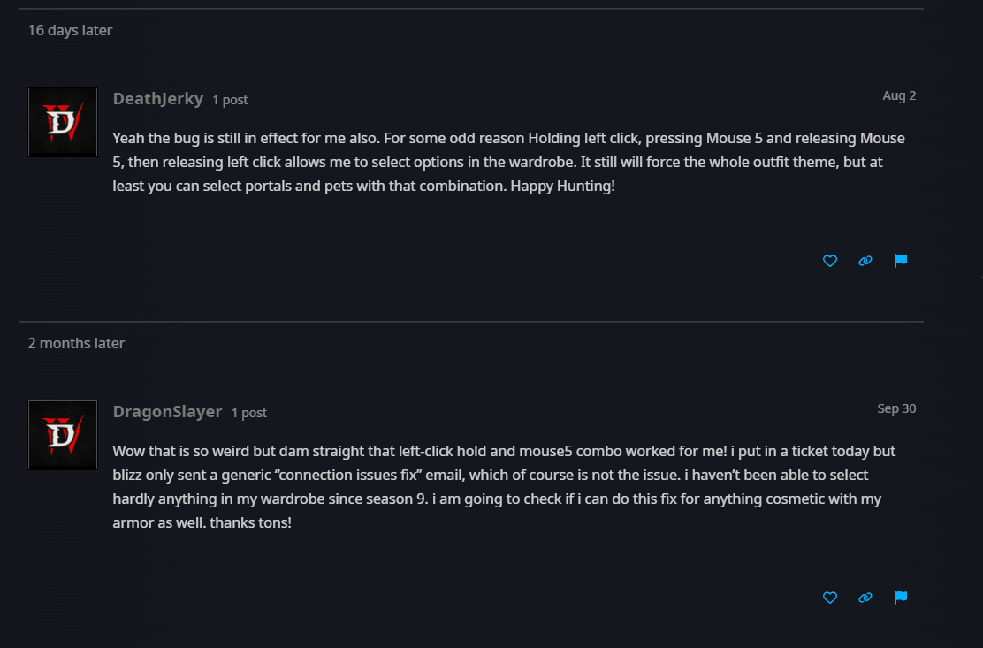Screen dimensions: 983x648
Task: Like DeathJerky's post with the heart icon
Action: tap(829, 261)
